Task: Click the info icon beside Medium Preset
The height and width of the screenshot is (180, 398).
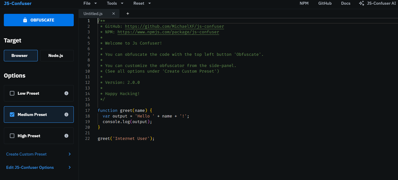Action: pos(66,115)
